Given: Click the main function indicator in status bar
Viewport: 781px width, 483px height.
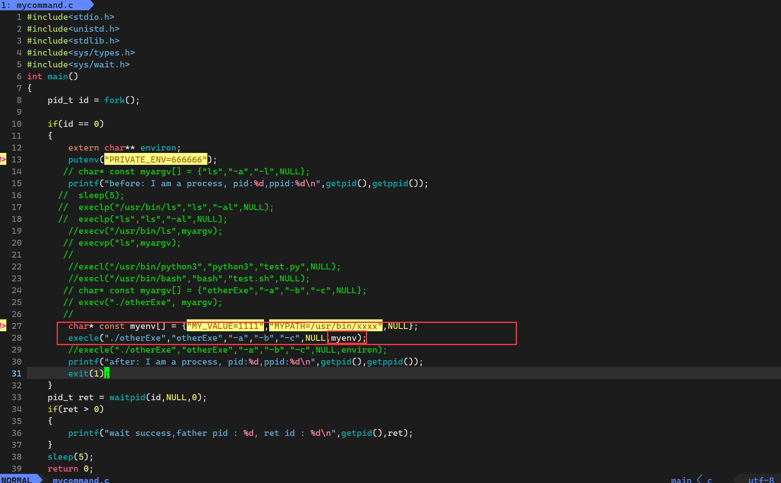Looking at the screenshot, I should [681, 479].
